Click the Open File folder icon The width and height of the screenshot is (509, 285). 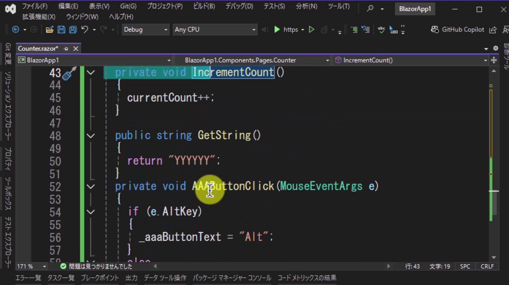50,29
